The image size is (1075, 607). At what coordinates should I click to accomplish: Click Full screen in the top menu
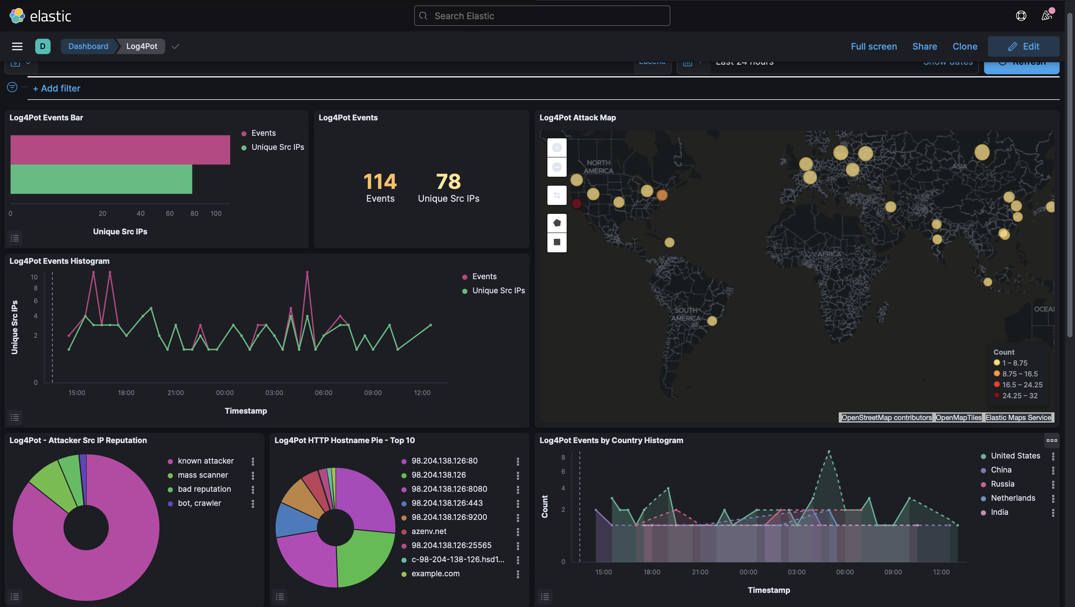click(x=873, y=46)
